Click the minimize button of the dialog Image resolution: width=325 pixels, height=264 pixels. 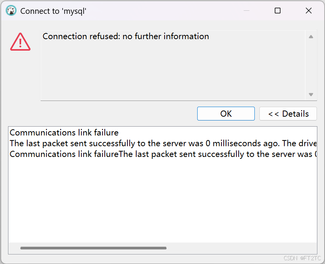tap(246, 10)
